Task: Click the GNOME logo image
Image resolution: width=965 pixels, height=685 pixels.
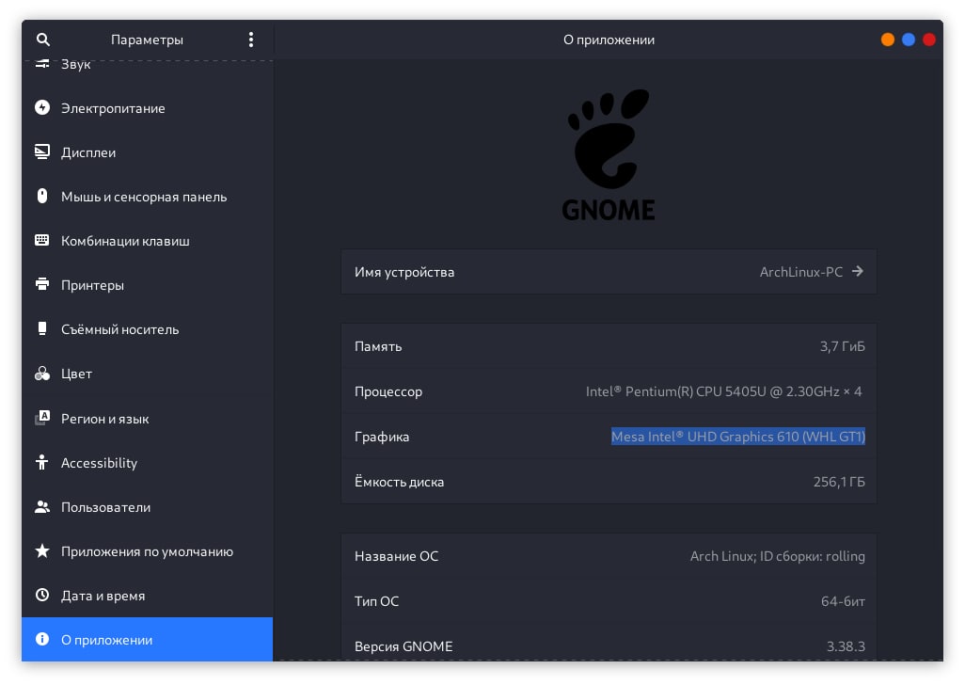Action: point(608,154)
